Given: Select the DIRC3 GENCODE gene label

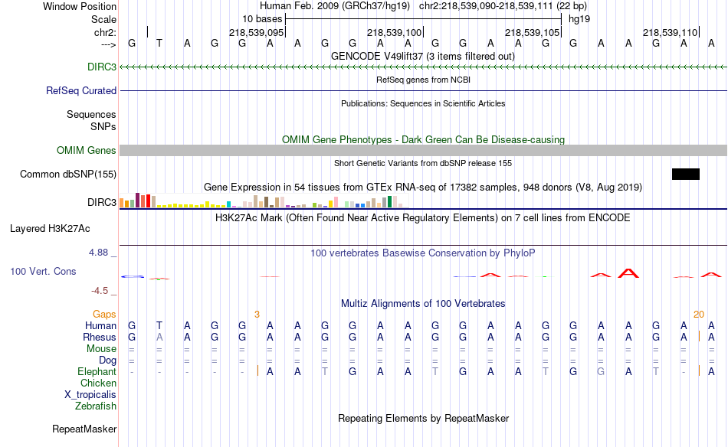Looking at the screenshot, I should [102, 67].
